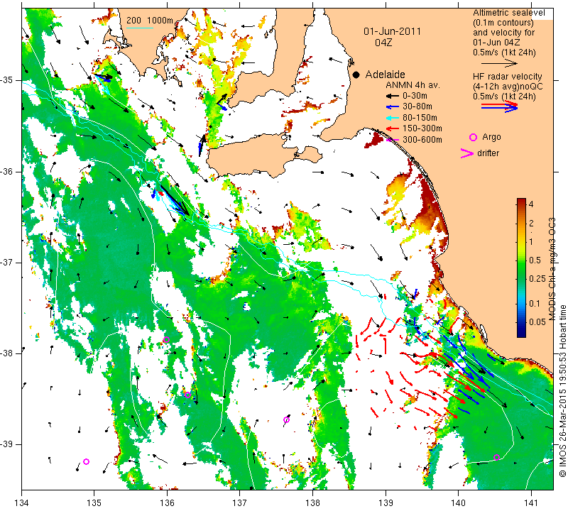Screen dimensions: 568x511
Task: Click the drifter legend text
Action: pyautogui.click(x=488, y=153)
